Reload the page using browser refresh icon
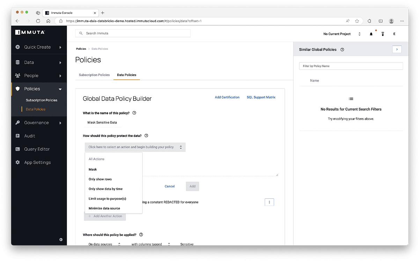The image size is (419, 261). pyautogui.click(x=38, y=21)
